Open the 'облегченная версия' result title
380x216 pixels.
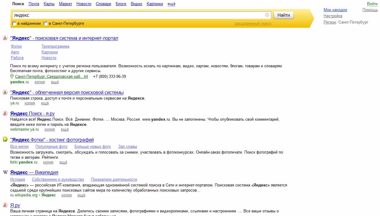pyautogui.click(x=67, y=93)
